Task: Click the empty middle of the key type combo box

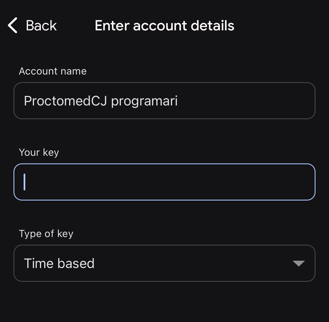Action: point(191,263)
